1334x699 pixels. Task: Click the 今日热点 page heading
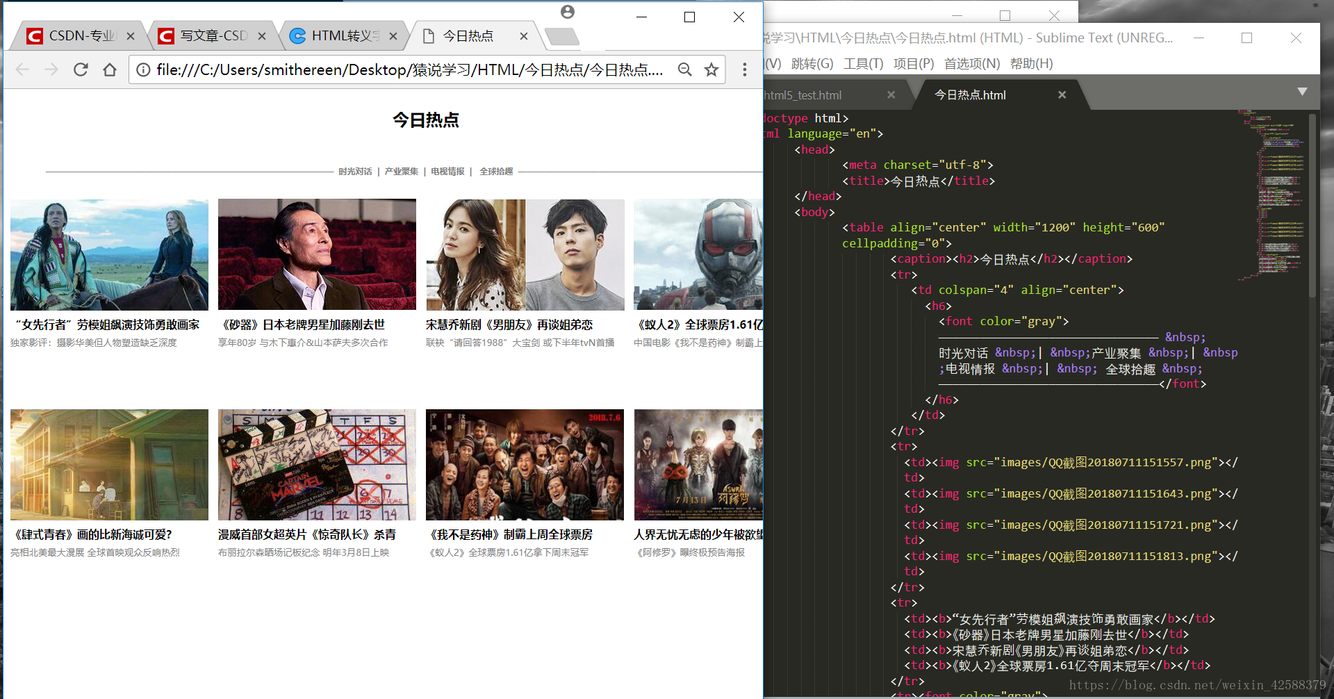[426, 120]
